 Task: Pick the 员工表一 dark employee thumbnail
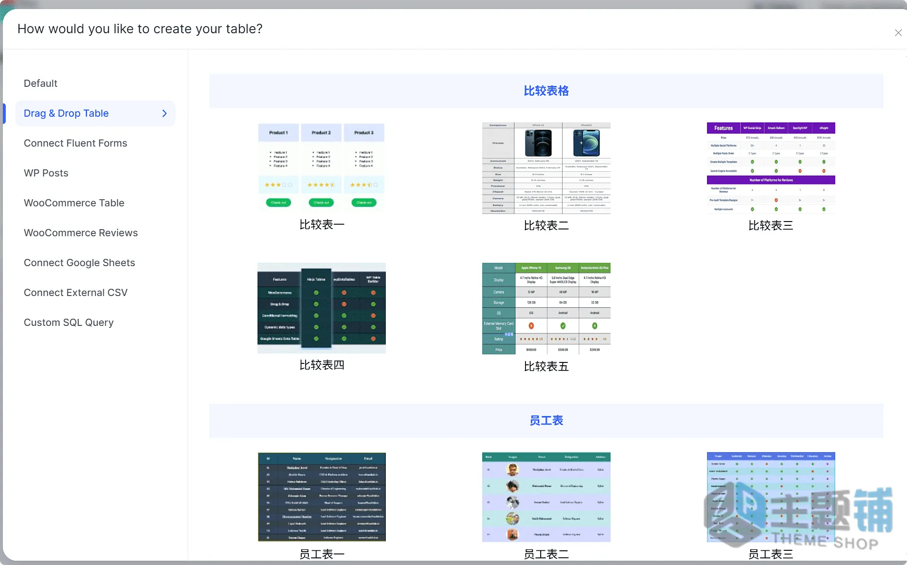[322, 497]
